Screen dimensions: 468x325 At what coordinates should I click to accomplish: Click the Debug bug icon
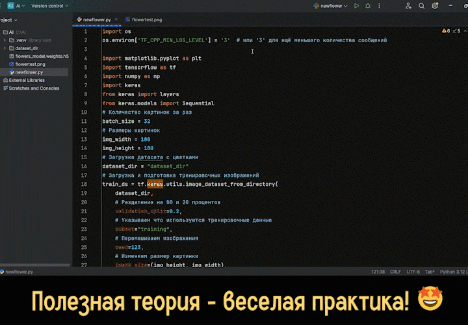point(367,6)
